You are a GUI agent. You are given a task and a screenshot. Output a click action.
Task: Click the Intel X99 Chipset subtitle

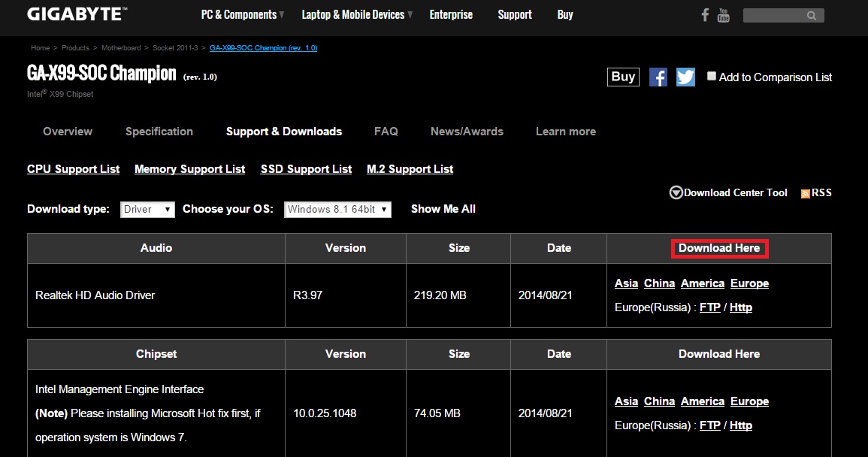point(60,94)
